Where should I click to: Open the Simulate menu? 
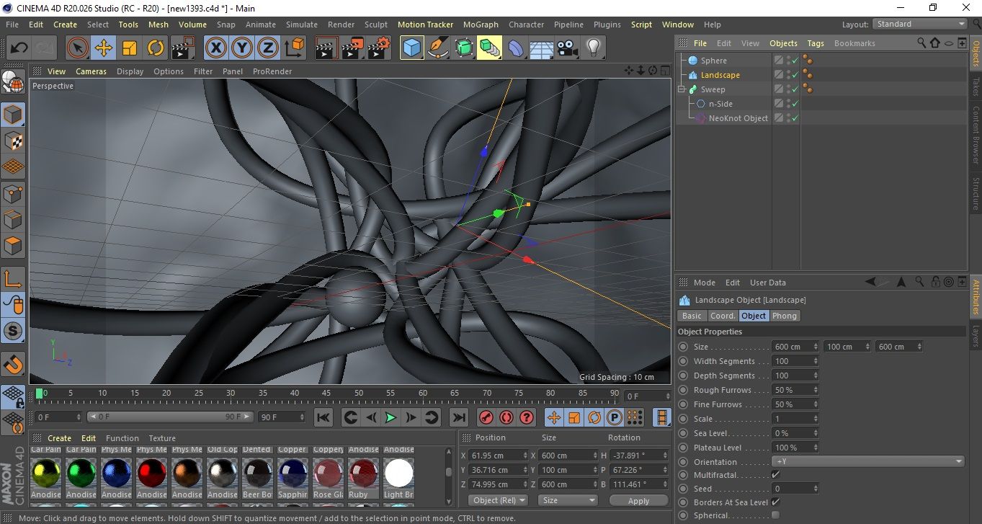(301, 25)
